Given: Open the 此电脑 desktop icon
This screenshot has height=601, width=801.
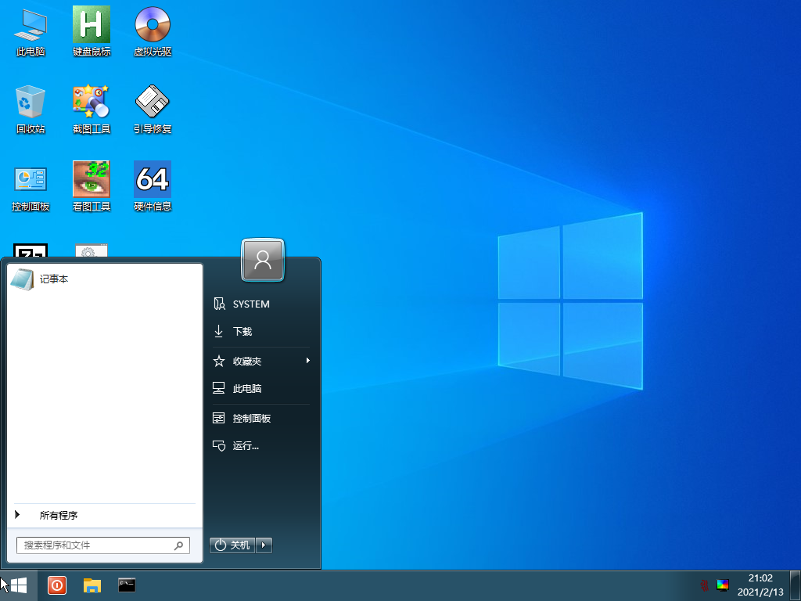Looking at the screenshot, I should point(31,26).
